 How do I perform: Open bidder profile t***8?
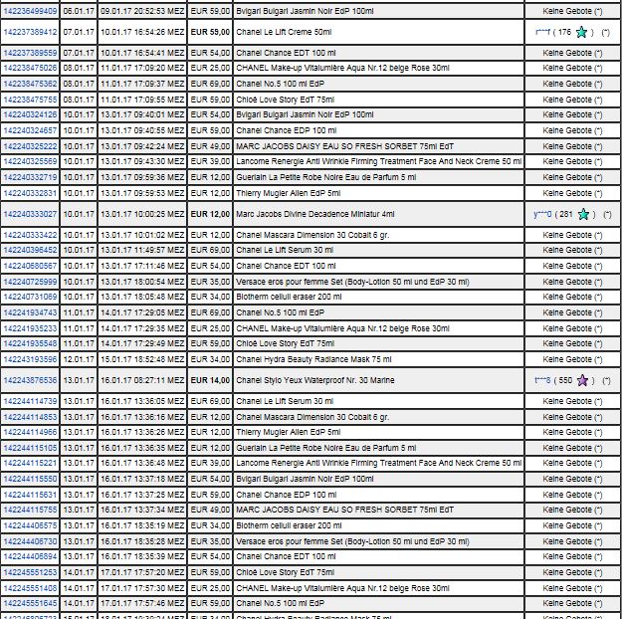point(542,380)
